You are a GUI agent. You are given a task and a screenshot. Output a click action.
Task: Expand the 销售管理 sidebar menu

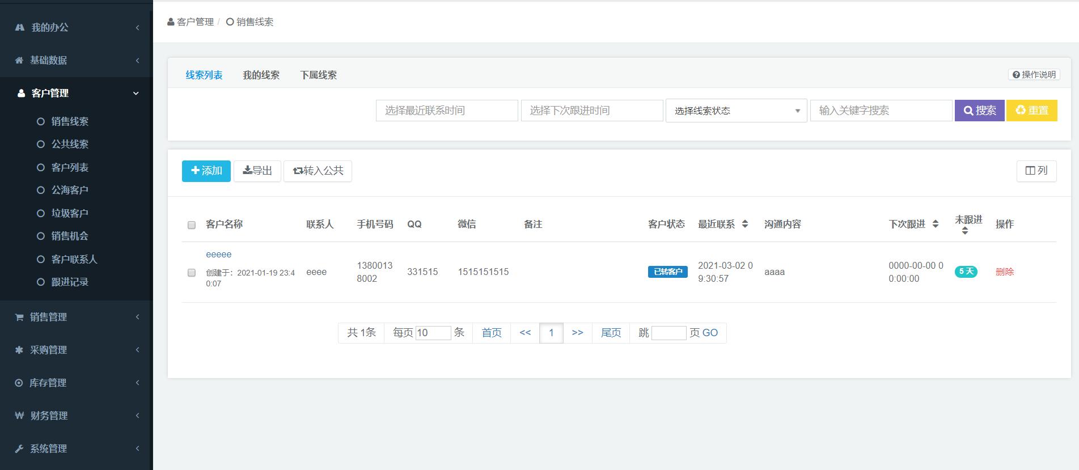[137, 317]
